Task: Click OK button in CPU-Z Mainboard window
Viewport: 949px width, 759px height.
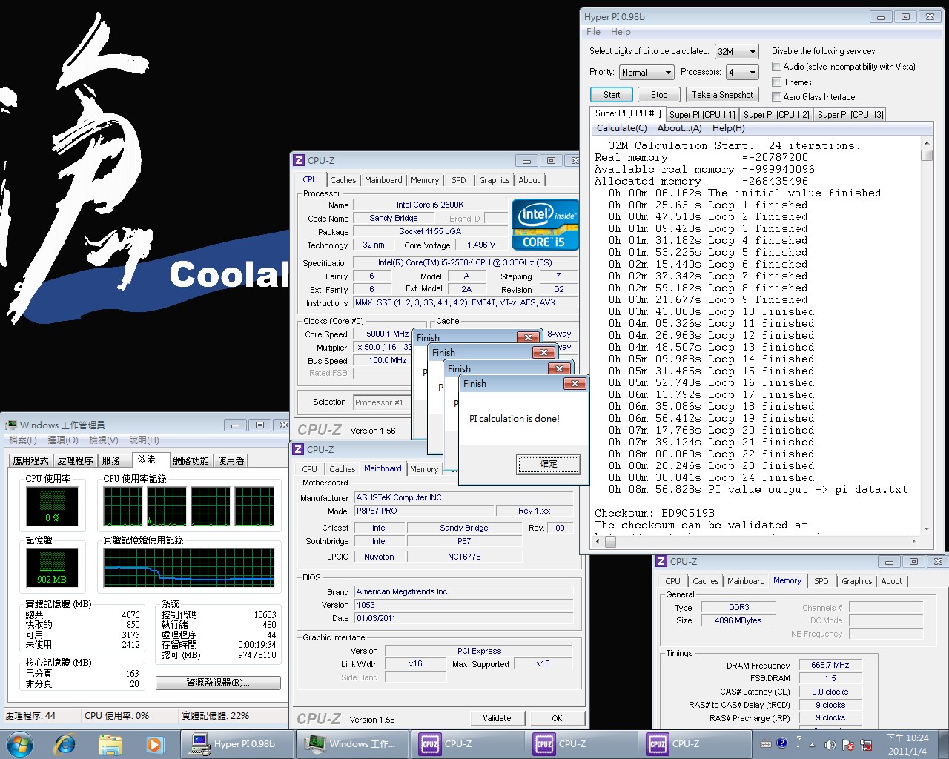Action: 557,718
